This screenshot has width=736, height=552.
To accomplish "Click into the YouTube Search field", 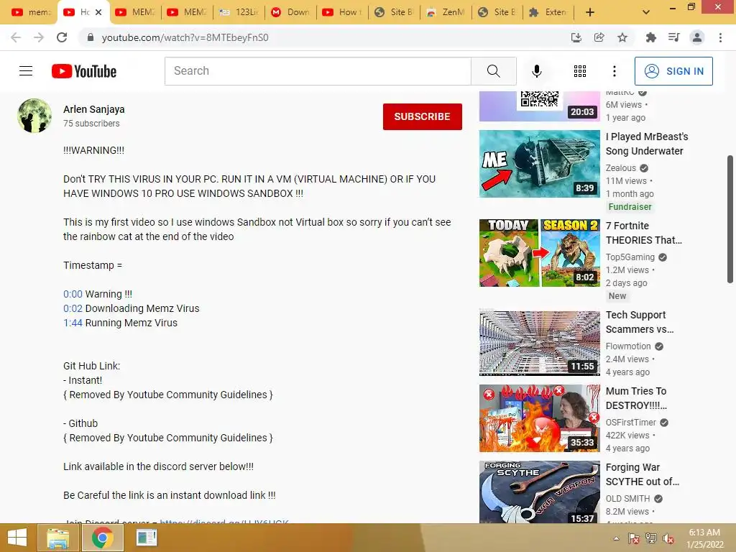I will click(x=318, y=71).
